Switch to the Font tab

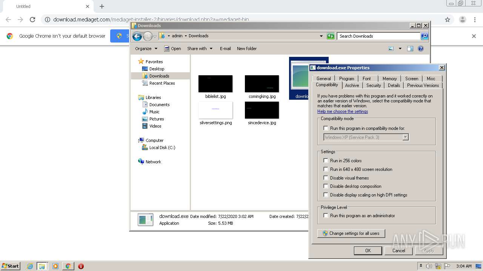coord(367,79)
